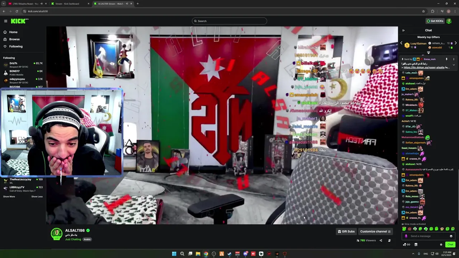Open the icon right of share
459x258 pixels.
coord(389,240)
